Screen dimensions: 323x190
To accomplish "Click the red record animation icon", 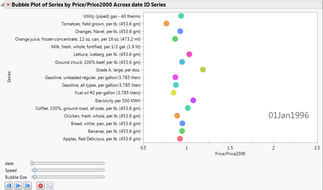I will 41,186.
